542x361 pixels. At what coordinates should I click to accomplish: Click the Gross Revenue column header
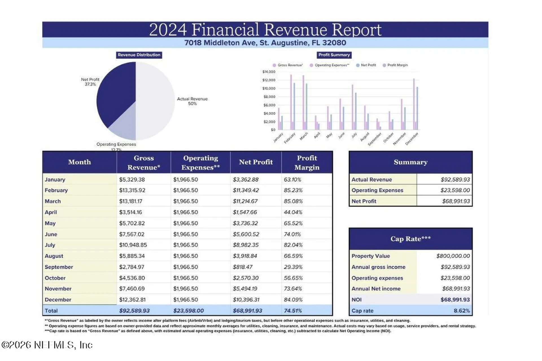pyautogui.click(x=144, y=162)
